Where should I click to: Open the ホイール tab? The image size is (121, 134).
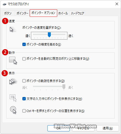coord(63,13)
